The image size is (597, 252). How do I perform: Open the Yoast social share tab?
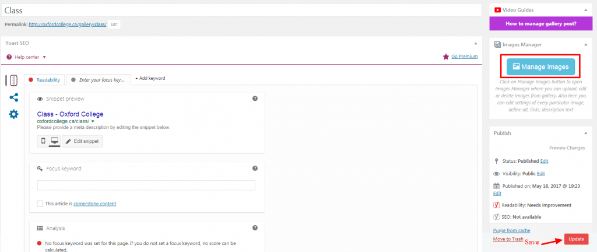[x=13, y=97]
